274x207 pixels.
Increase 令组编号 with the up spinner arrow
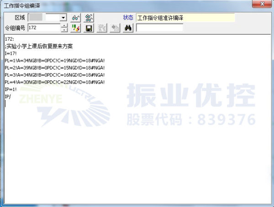click(64, 26)
